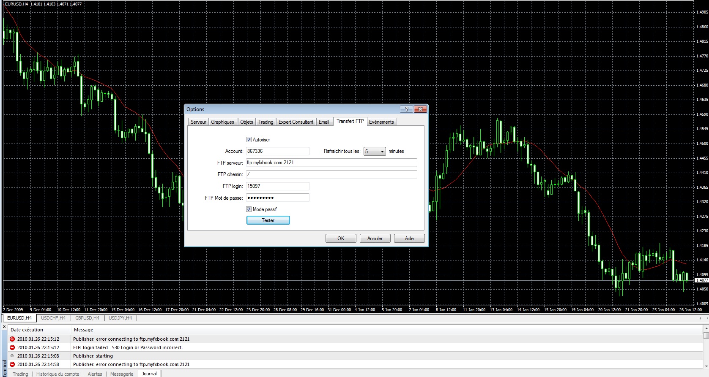Viewport: 709px width, 377px height.
Task: Open the Historique du compte terminal tab
Action: pos(57,374)
